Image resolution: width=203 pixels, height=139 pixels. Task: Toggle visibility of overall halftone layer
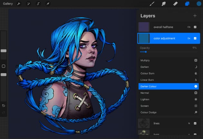coord(195,27)
